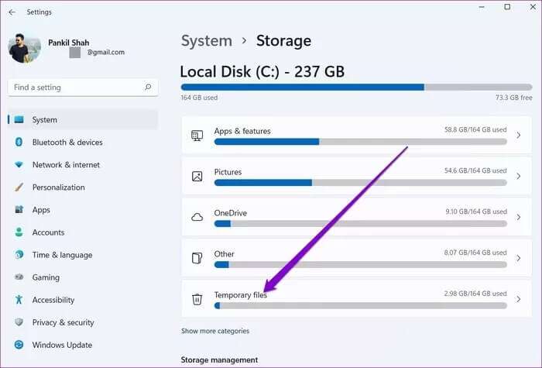Click the 54.6 GB/164 GB used text
542x368 pixels.
[475, 170]
